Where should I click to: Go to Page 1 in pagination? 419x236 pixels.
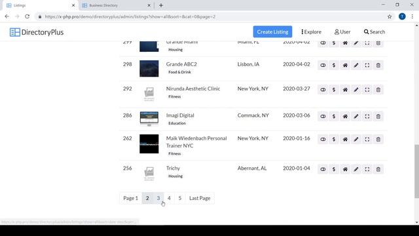pos(131,198)
